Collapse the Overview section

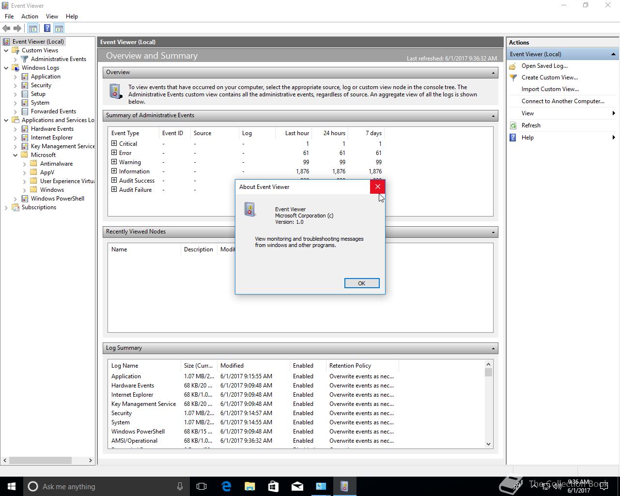pyautogui.click(x=493, y=73)
